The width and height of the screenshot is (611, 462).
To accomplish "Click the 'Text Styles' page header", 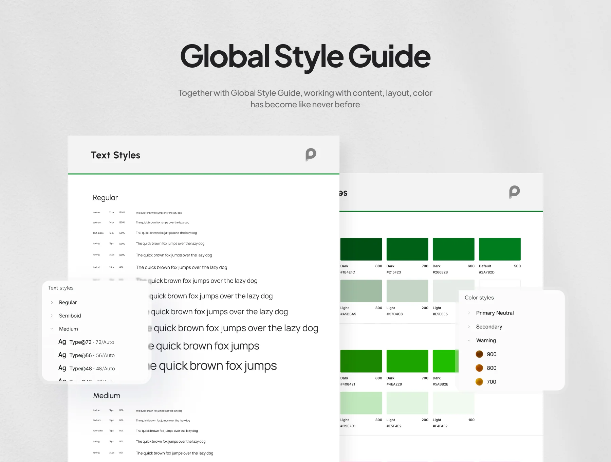I will [115, 155].
